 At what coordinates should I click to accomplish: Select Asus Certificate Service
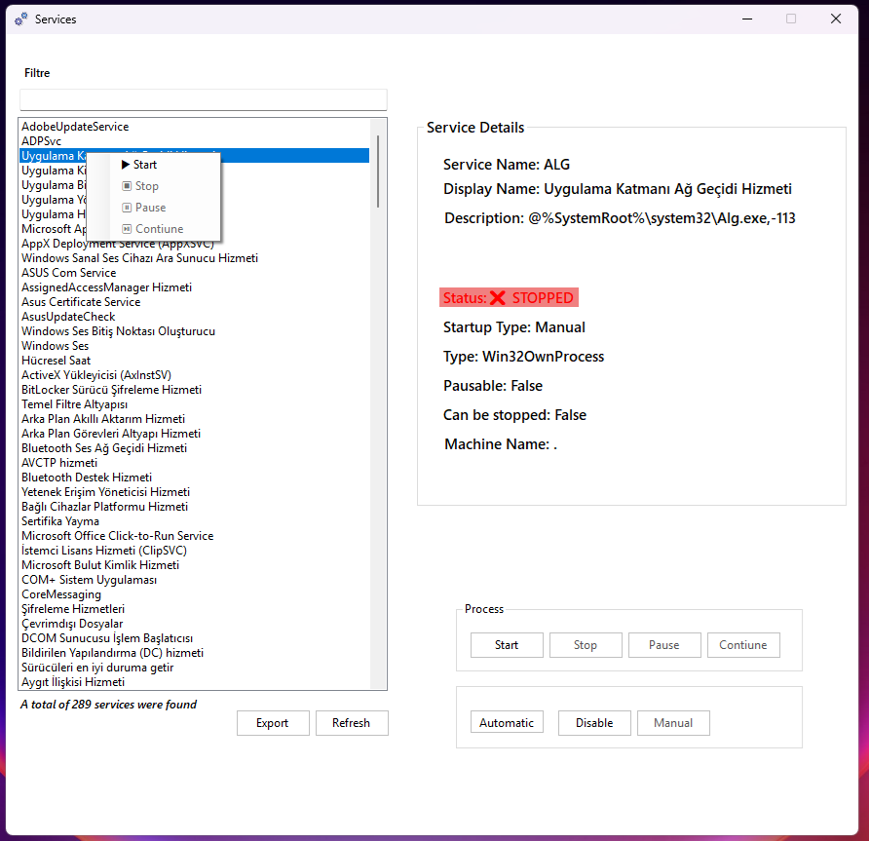[195, 302]
